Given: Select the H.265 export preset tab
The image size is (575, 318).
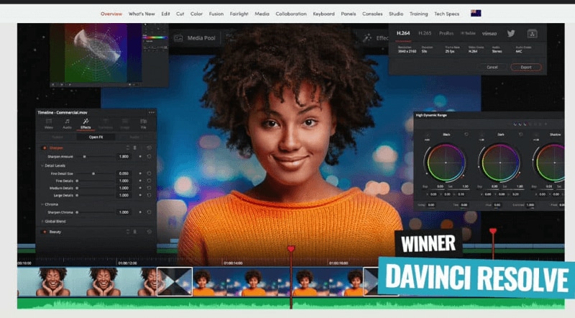Looking at the screenshot, I should [425, 33].
